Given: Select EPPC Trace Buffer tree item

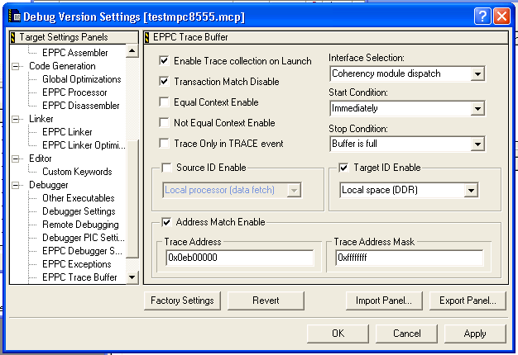Looking at the screenshot, I should tap(79, 277).
